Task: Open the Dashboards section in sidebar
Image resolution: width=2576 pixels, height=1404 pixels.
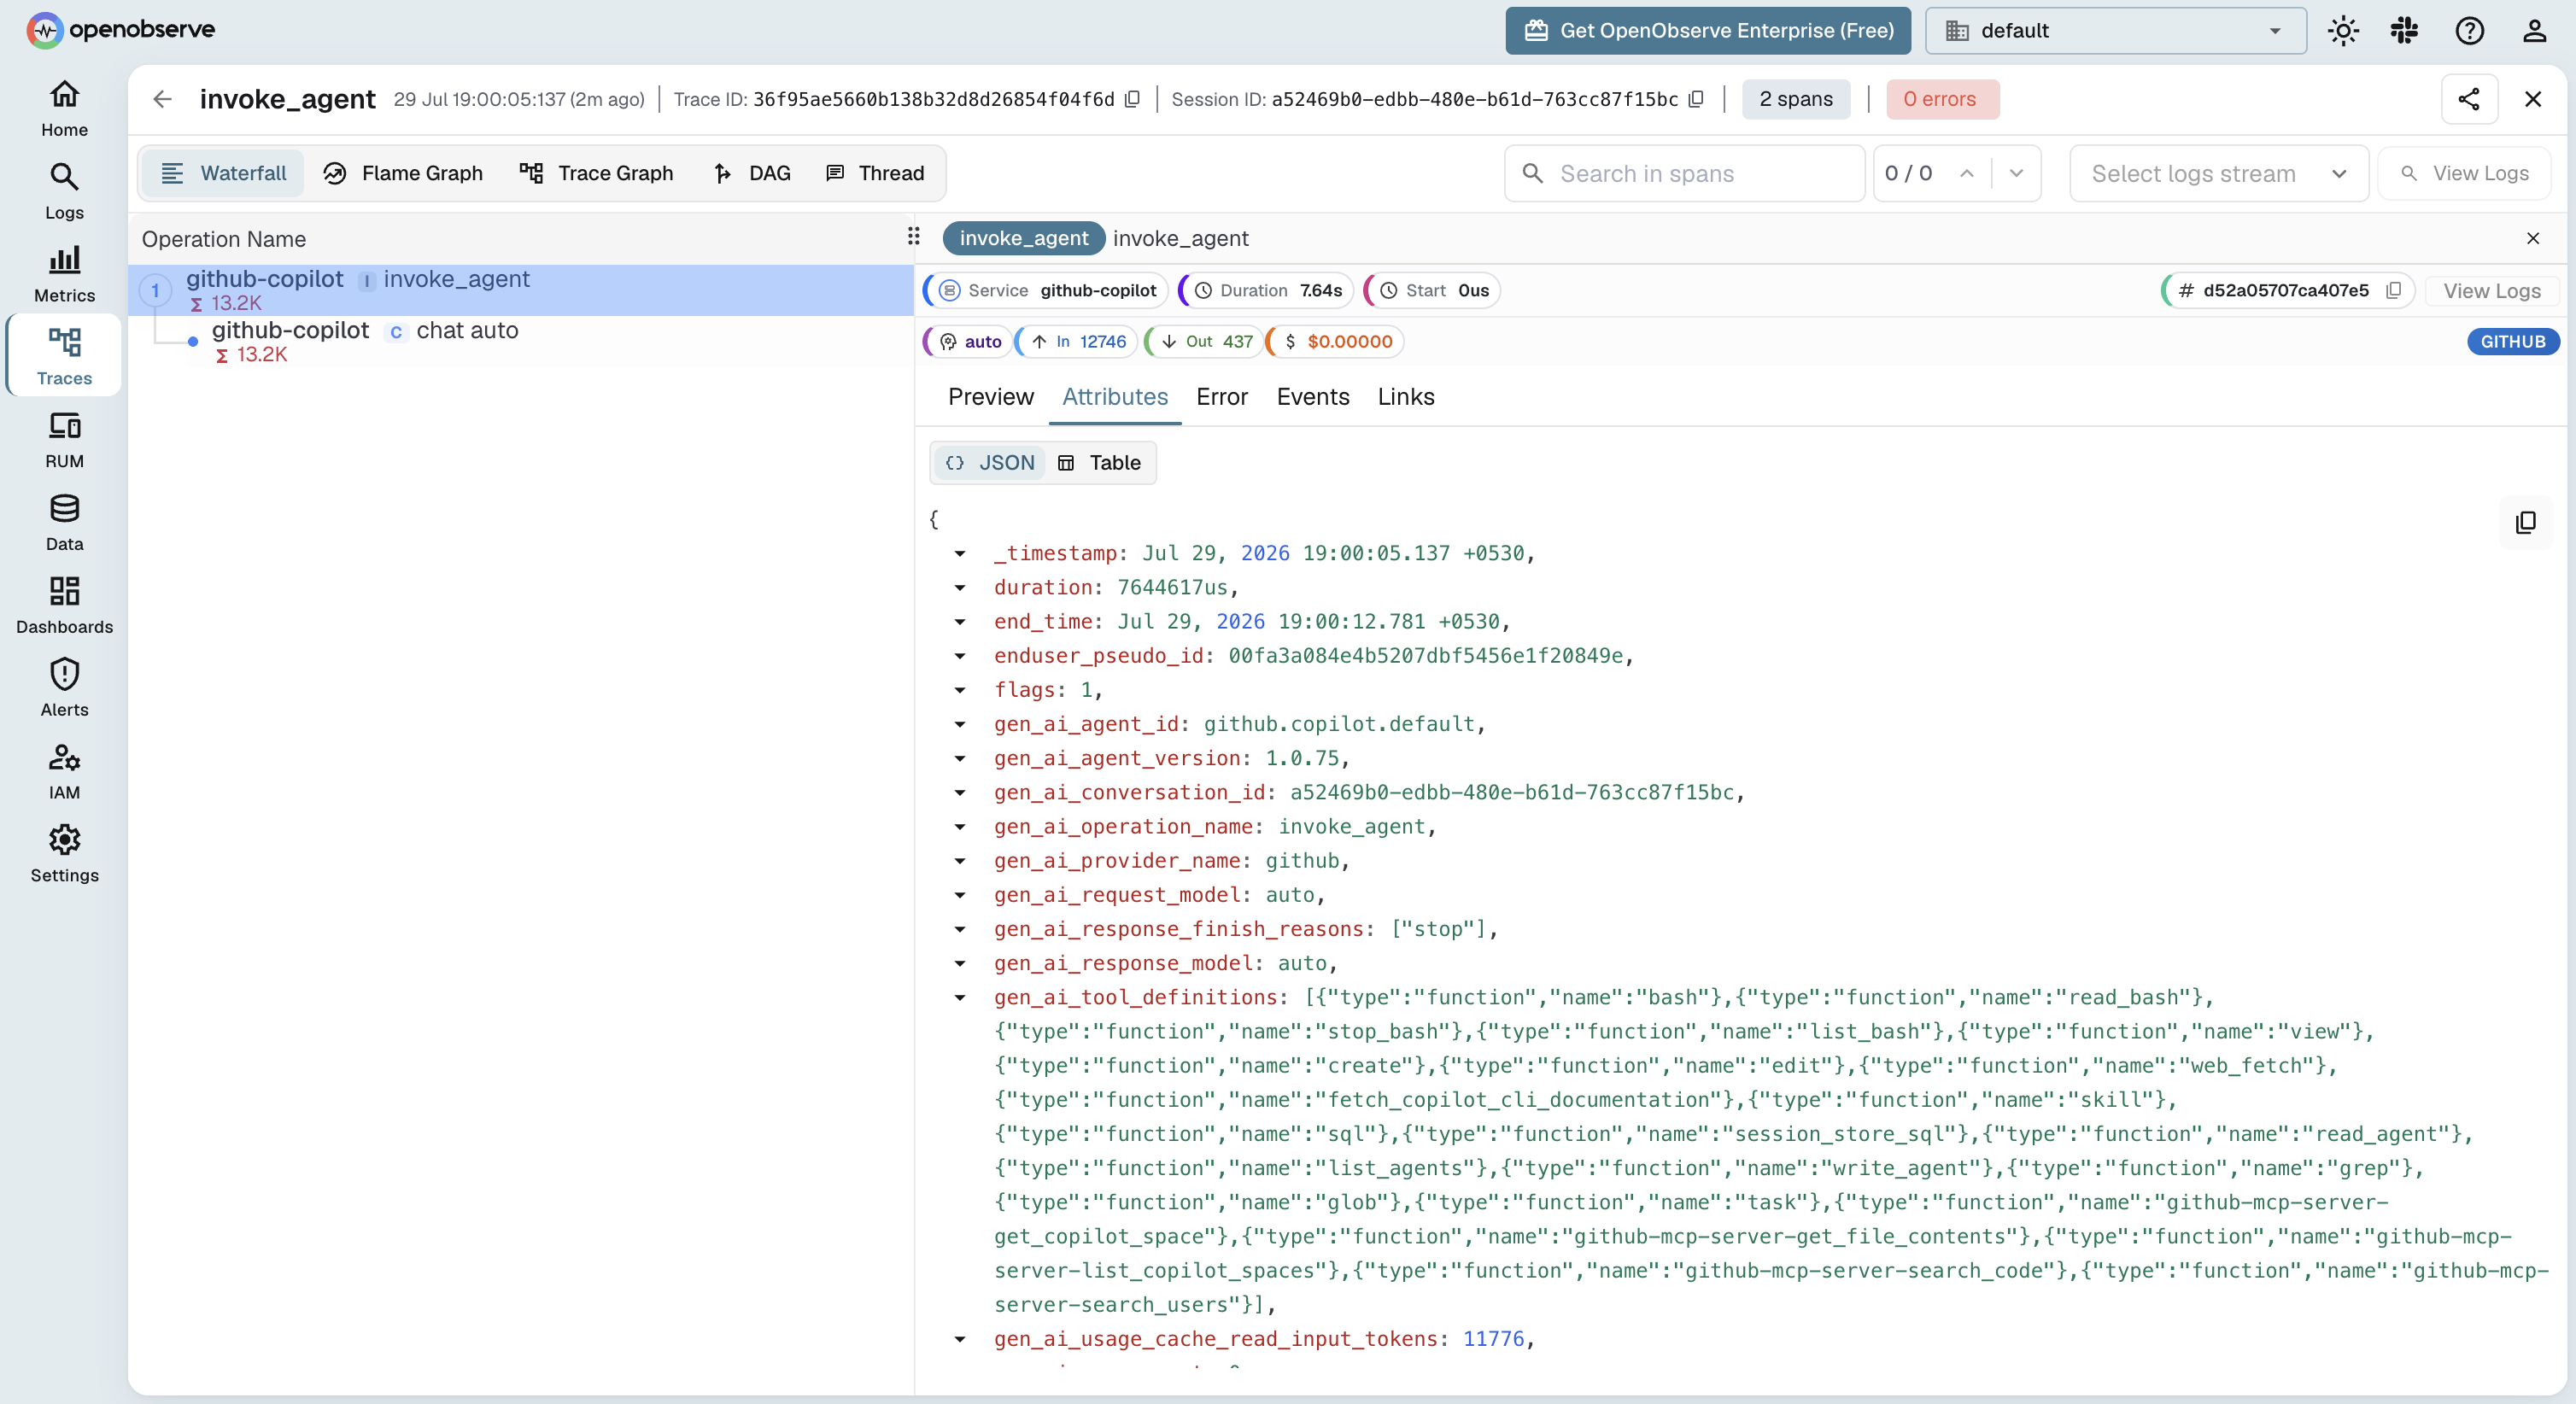Action: [x=64, y=606]
